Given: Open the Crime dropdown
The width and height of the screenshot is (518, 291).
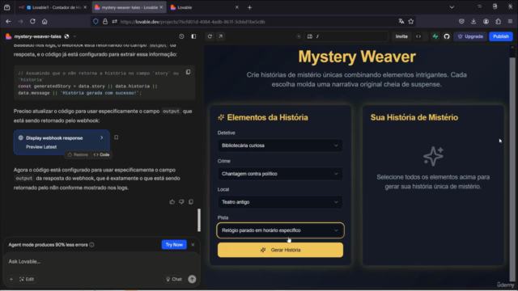Looking at the screenshot, I should (x=280, y=174).
